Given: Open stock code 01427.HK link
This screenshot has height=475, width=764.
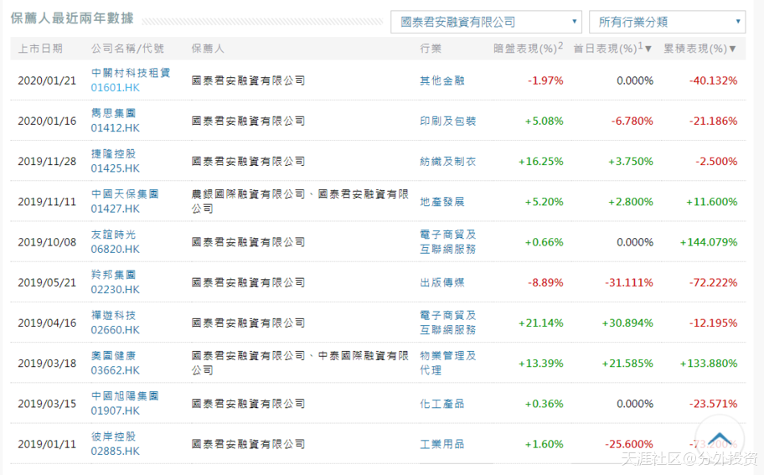Looking at the screenshot, I should point(116,209).
